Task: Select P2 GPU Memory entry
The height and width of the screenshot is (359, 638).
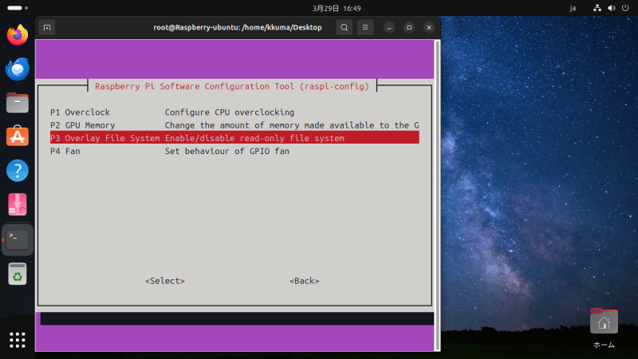Action: [x=82, y=125]
